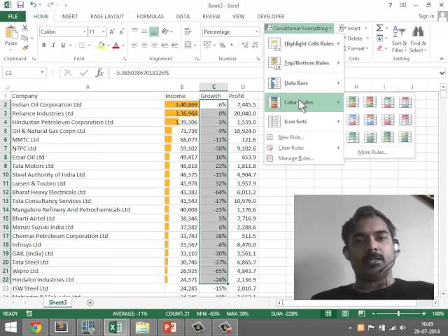Click Decrease Indent icon
Viewport: 448px width, 336px height.
[x=165, y=45]
